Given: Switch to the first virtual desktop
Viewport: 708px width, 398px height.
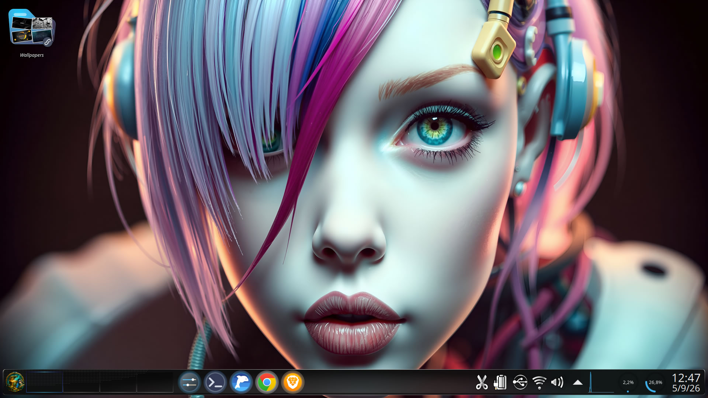Looking at the screenshot, I should (44, 382).
